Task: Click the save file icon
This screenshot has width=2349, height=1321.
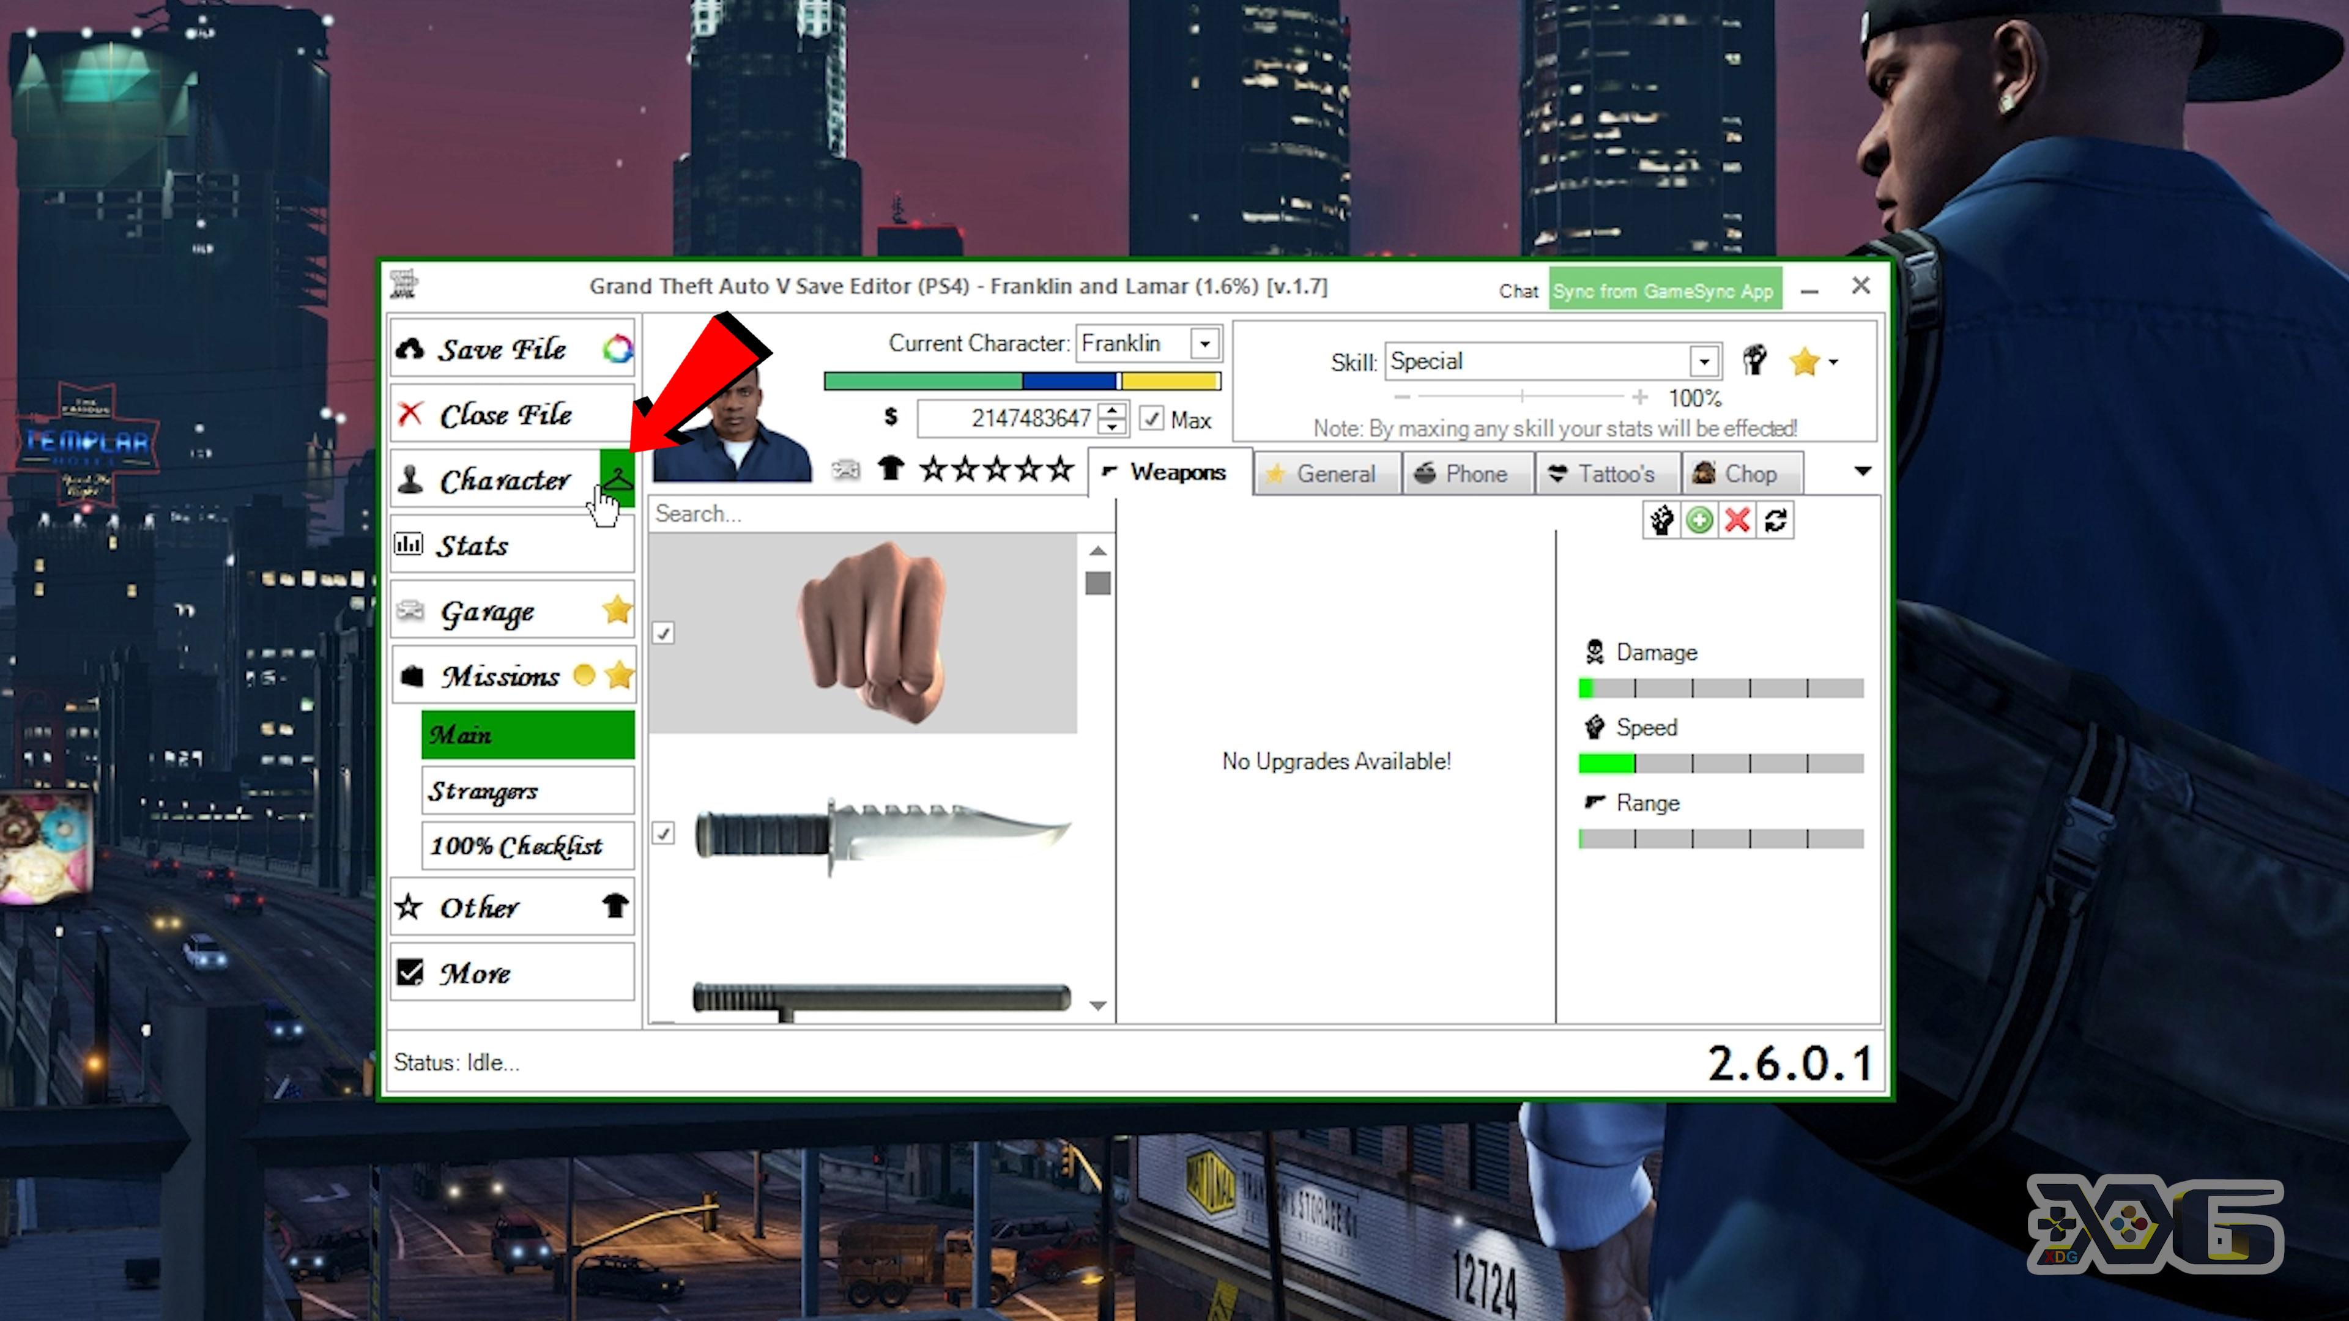Action: (412, 349)
